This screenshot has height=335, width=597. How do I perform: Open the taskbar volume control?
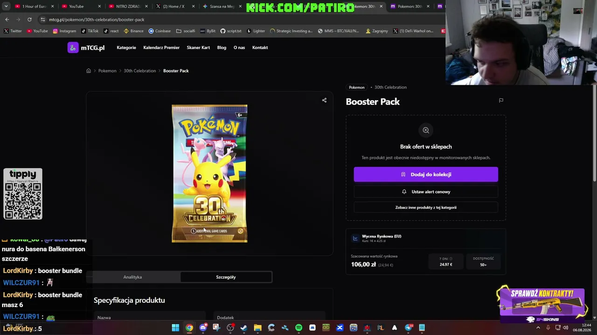566,328
